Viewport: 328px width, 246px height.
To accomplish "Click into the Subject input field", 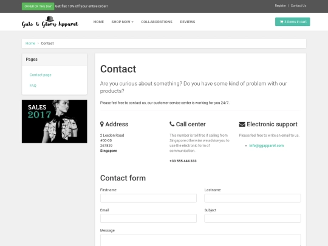I will 253,218.
